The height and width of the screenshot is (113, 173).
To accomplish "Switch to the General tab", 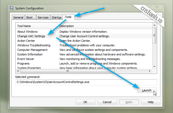I will click(x=18, y=17).
